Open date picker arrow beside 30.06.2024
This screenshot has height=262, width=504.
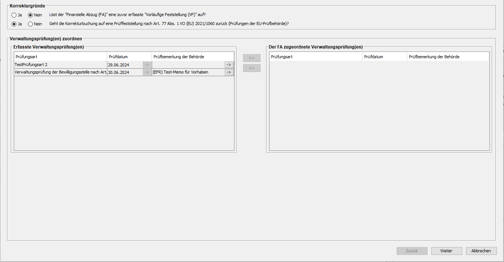pyautogui.click(x=147, y=72)
